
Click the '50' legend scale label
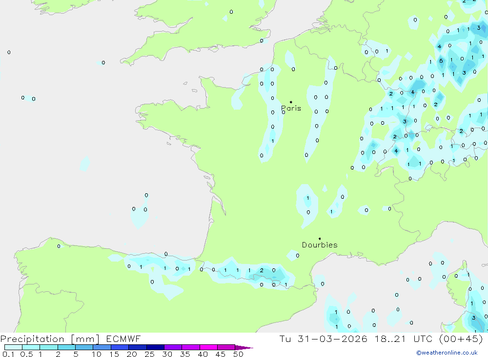tap(238, 354)
